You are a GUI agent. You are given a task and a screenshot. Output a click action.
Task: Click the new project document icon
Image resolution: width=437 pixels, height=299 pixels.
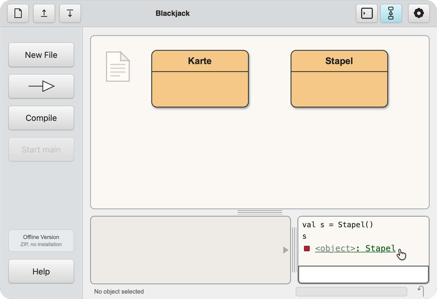(x=18, y=13)
